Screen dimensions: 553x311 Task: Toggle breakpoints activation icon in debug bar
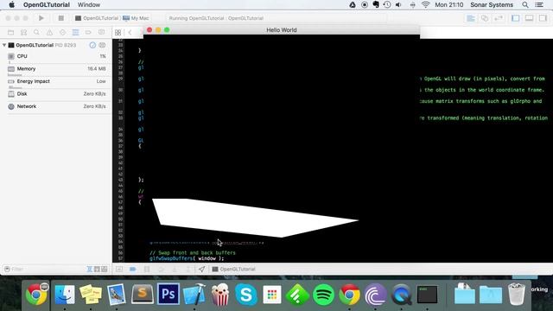(x=133, y=269)
